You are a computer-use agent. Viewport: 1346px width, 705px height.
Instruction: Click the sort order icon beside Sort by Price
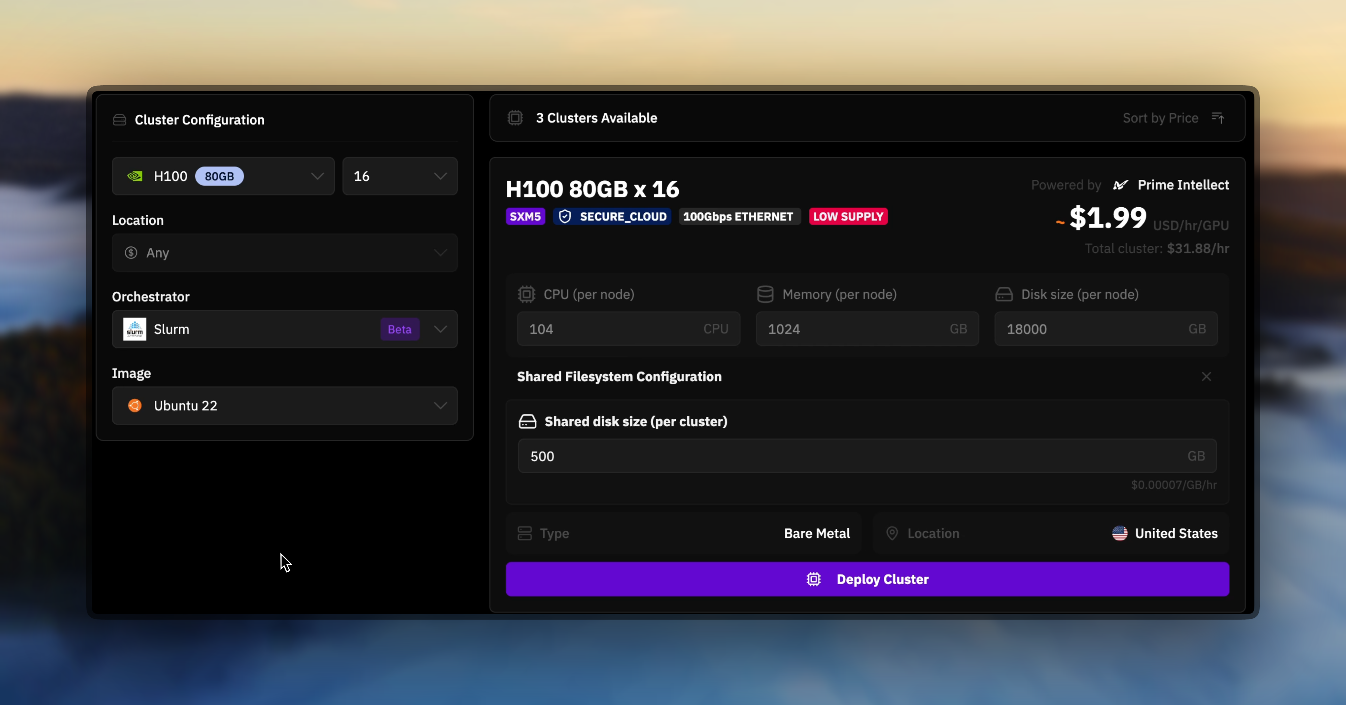point(1218,118)
